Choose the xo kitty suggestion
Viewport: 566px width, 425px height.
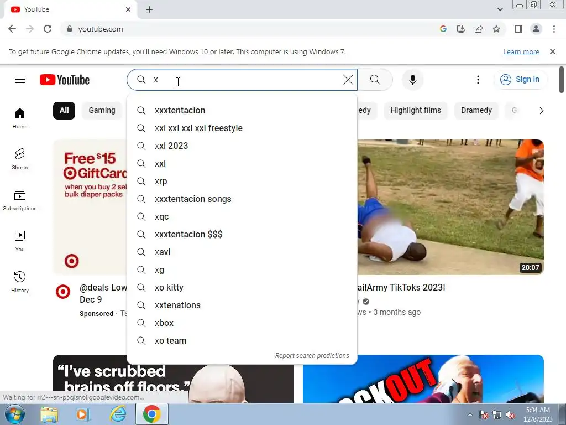[x=242, y=287]
